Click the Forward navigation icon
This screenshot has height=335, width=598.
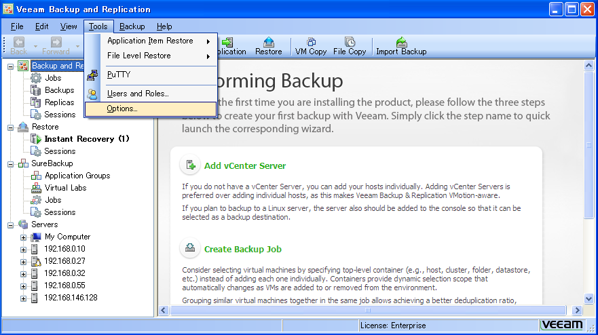[56, 42]
